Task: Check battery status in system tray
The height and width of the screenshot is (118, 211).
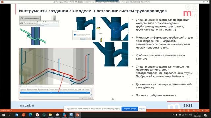Action: (180, 115)
